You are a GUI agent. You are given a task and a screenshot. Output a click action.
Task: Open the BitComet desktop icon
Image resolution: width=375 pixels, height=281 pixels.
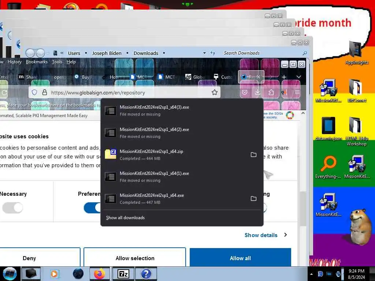pos(357,91)
